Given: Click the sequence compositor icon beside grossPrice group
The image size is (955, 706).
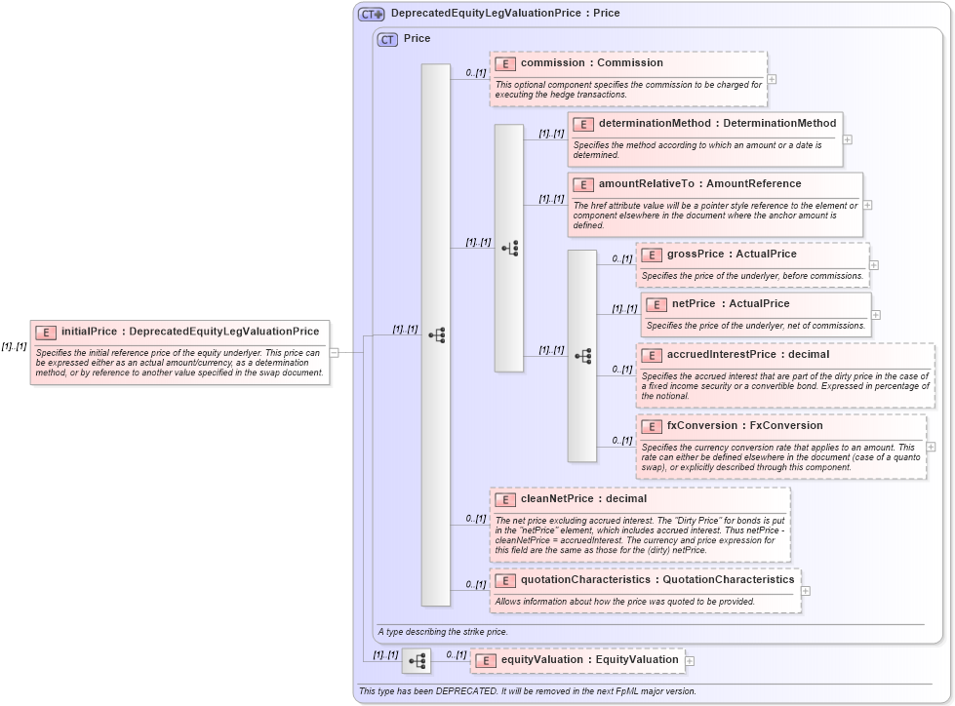Looking at the screenshot, I should pyautogui.click(x=582, y=356).
